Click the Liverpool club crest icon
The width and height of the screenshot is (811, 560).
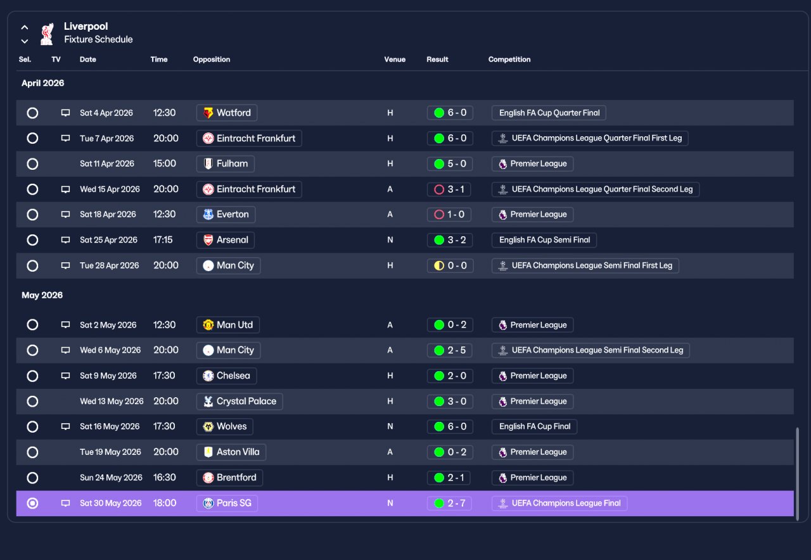click(x=47, y=34)
